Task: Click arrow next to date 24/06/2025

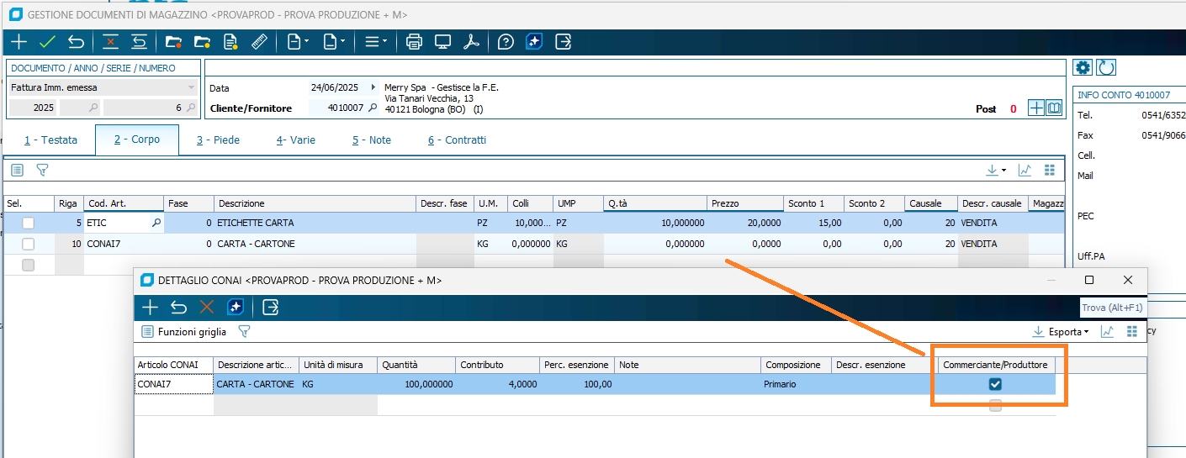Action: [373, 87]
